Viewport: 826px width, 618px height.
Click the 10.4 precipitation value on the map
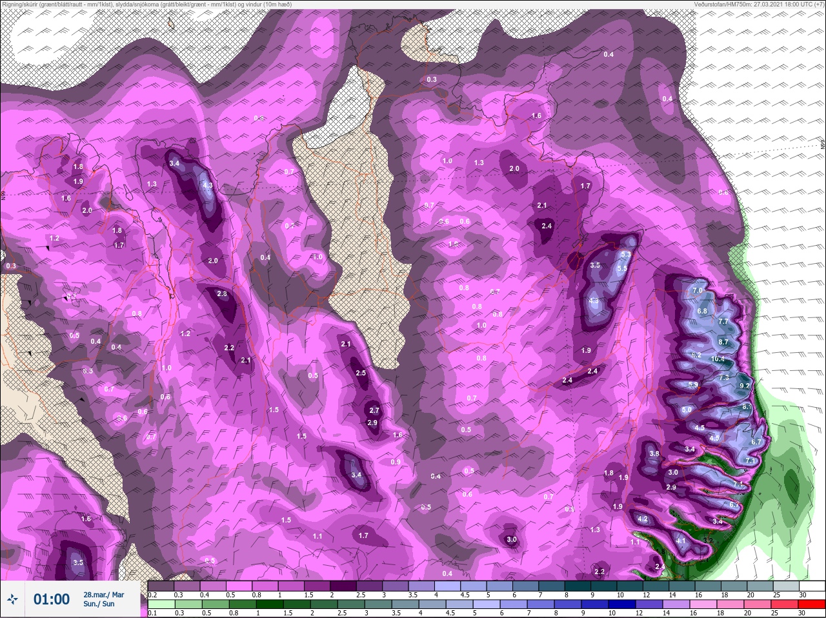click(x=718, y=359)
